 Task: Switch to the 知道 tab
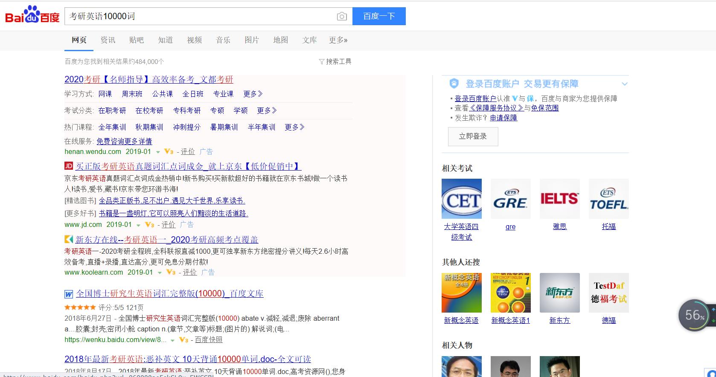click(x=166, y=40)
